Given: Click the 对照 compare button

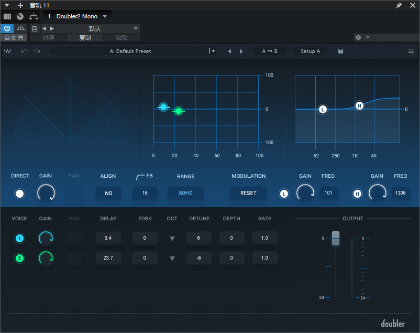Looking at the screenshot, I should 48,38.
